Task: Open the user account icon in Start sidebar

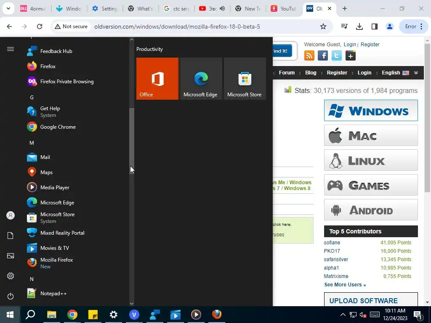Action: coord(11,215)
